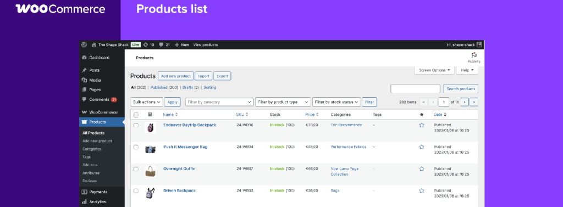Click the Import button
This screenshot has width=563, height=207.
203,76
